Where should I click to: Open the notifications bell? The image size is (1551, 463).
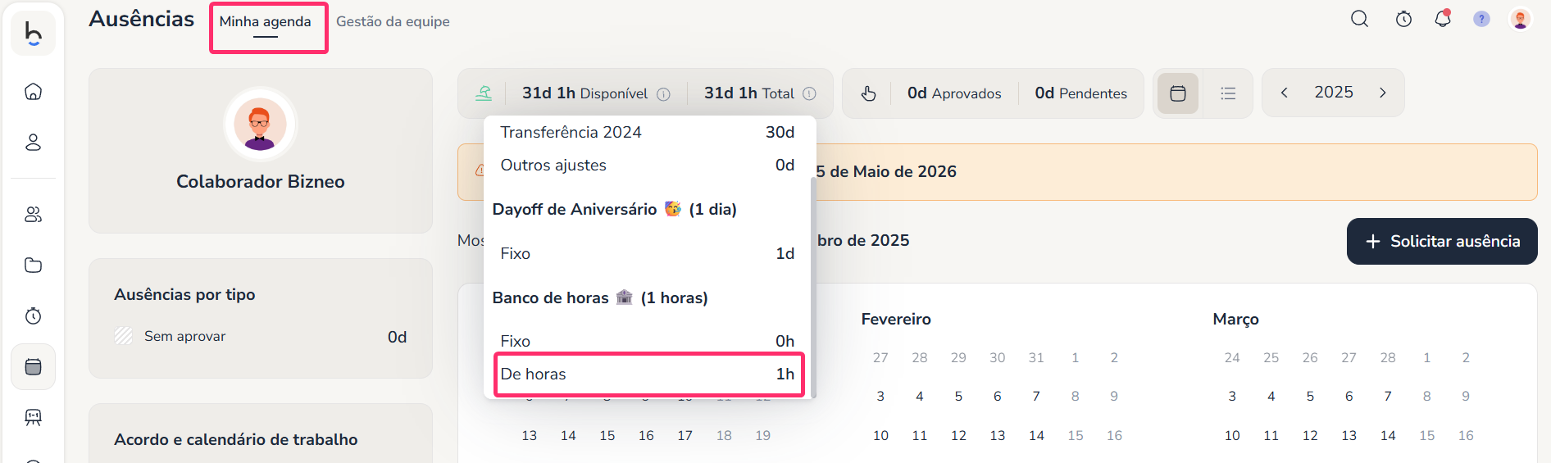tap(1443, 19)
